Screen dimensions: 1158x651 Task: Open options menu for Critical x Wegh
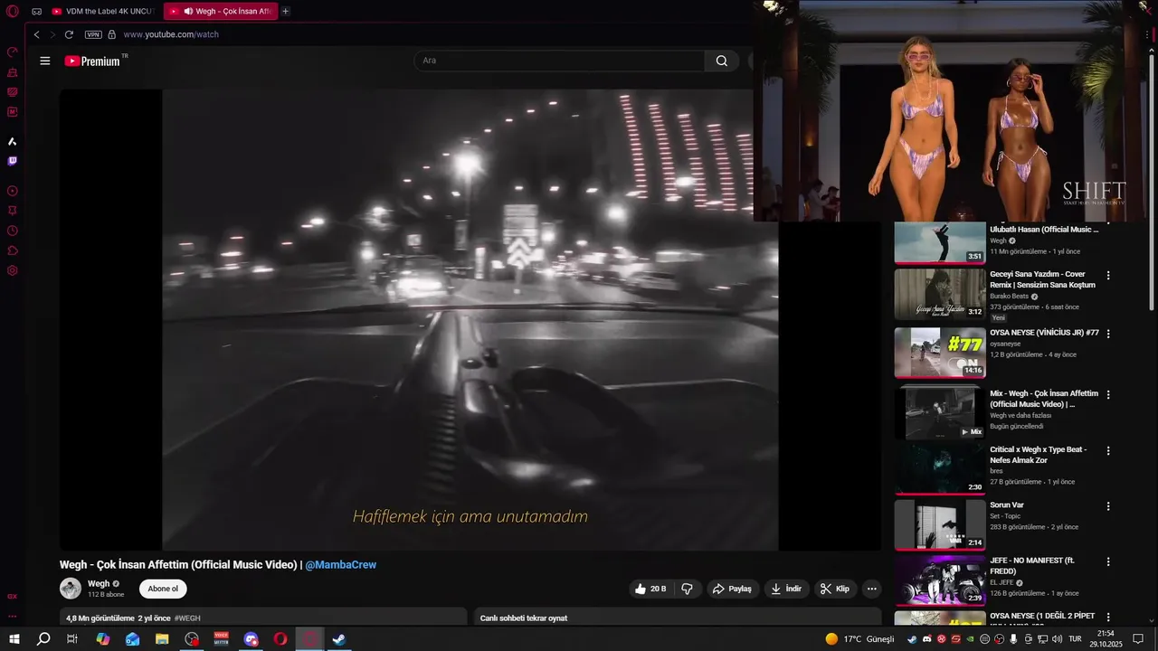(1108, 450)
